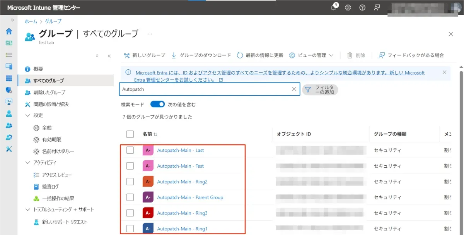This screenshot has width=464, height=235.
Task: Open the ビューの管理 dropdown
Action: pyautogui.click(x=312, y=55)
